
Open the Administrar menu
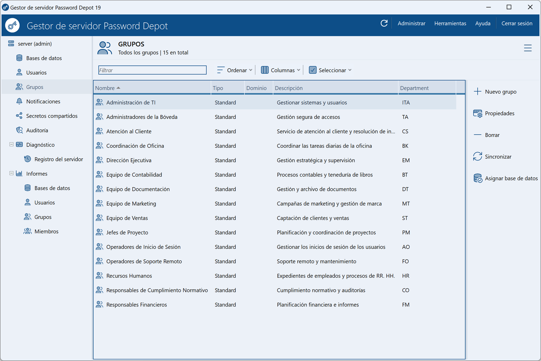tap(411, 23)
